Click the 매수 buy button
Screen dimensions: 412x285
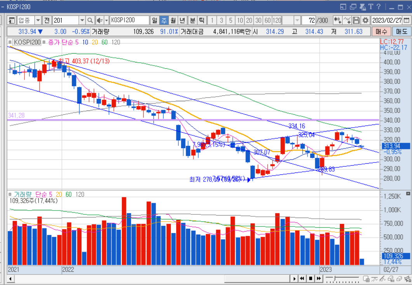(x=381, y=32)
